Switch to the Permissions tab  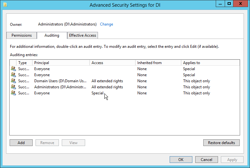[x=21, y=35]
